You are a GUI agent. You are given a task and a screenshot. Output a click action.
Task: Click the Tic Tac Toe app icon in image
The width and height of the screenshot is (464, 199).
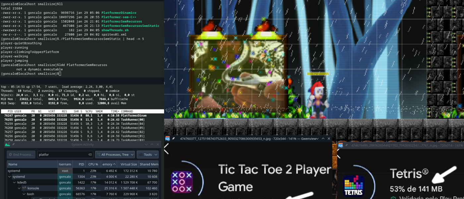point(182,182)
